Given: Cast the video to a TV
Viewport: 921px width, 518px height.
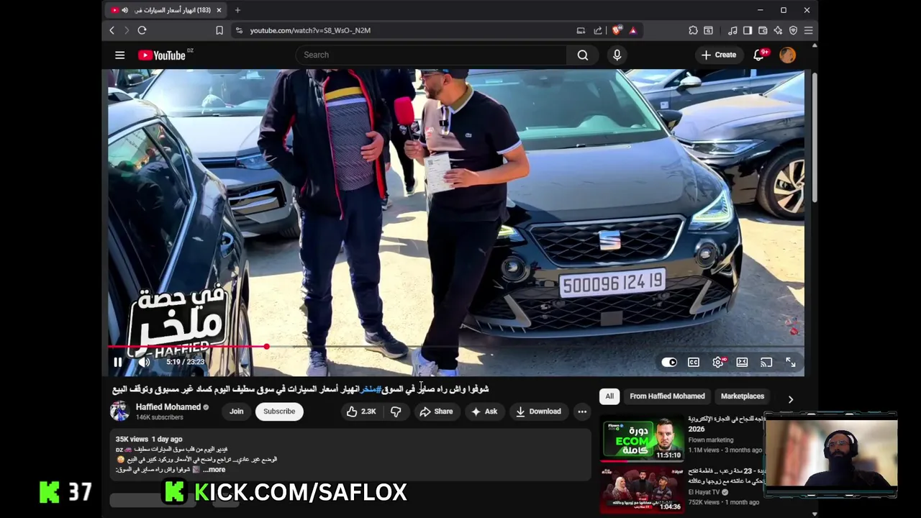Looking at the screenshot, I should [x=766, y=362].
